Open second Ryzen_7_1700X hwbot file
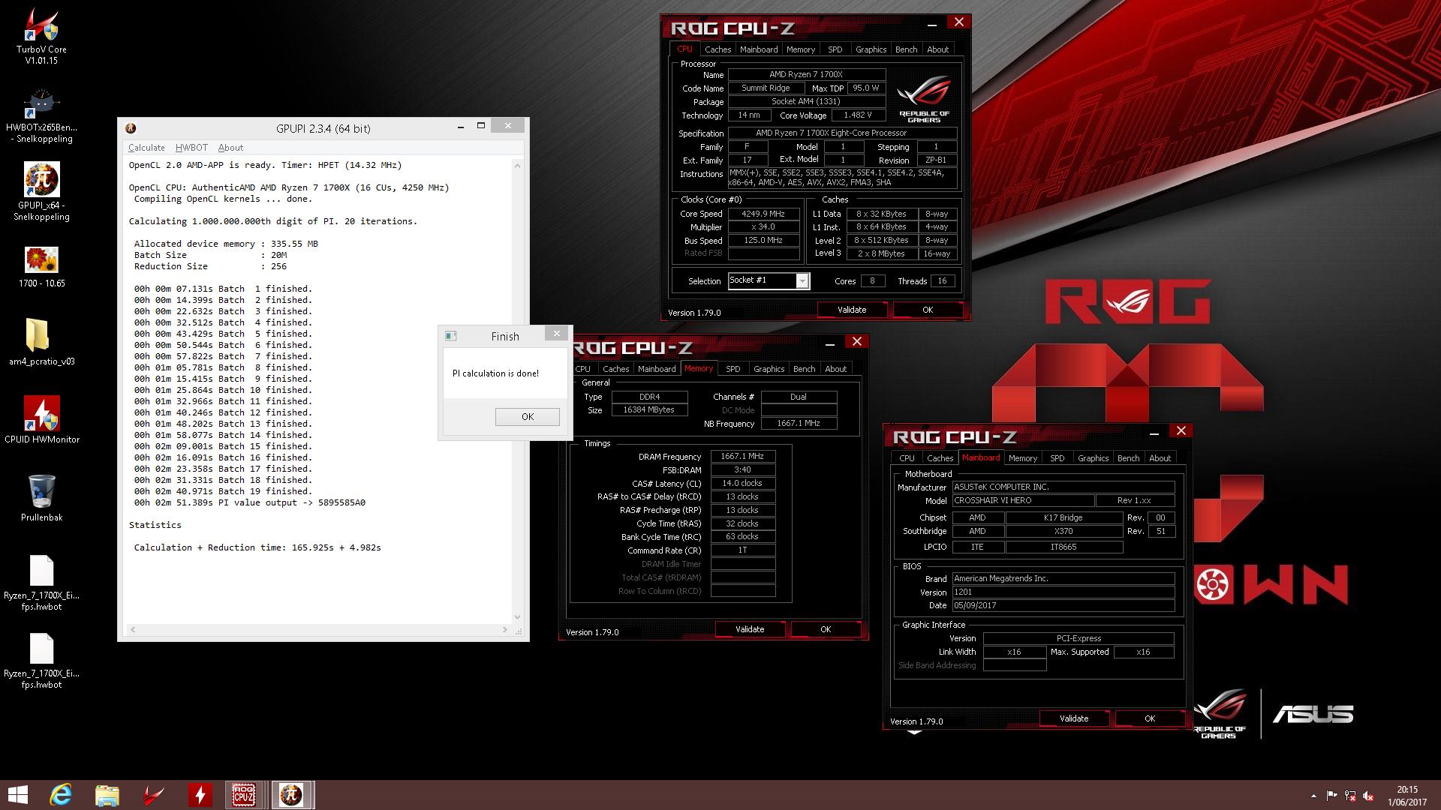Screen dimensions: 1441x810 click(x=41, y=661)
